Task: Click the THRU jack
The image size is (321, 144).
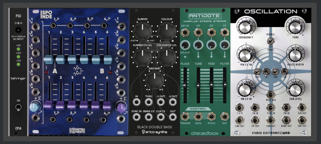Action: click(x=149, y=102)
